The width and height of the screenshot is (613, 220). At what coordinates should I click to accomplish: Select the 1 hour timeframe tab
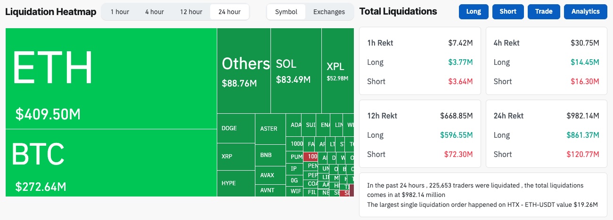120,12
